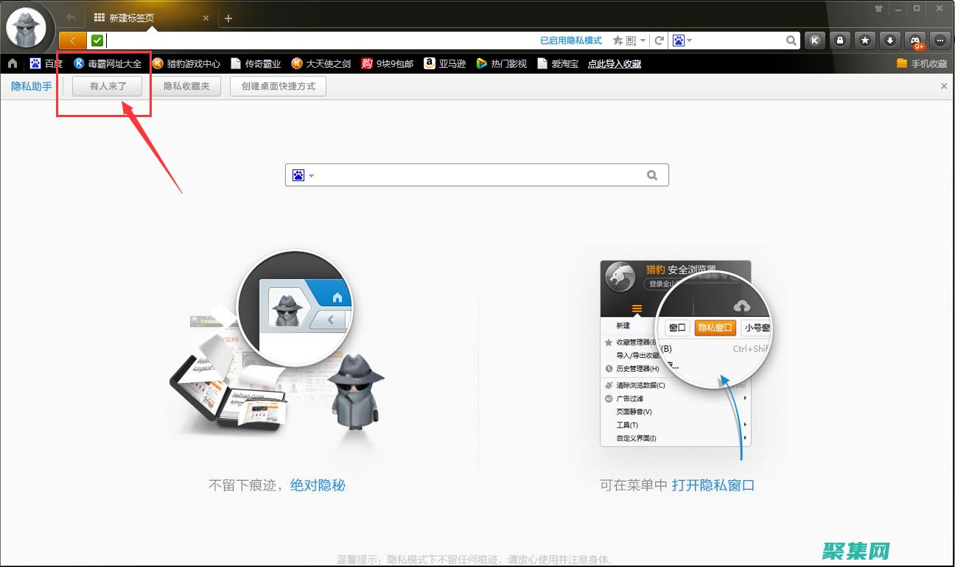Click the QR code icon in address bar

pyautogui.click(x=631, y=40)
